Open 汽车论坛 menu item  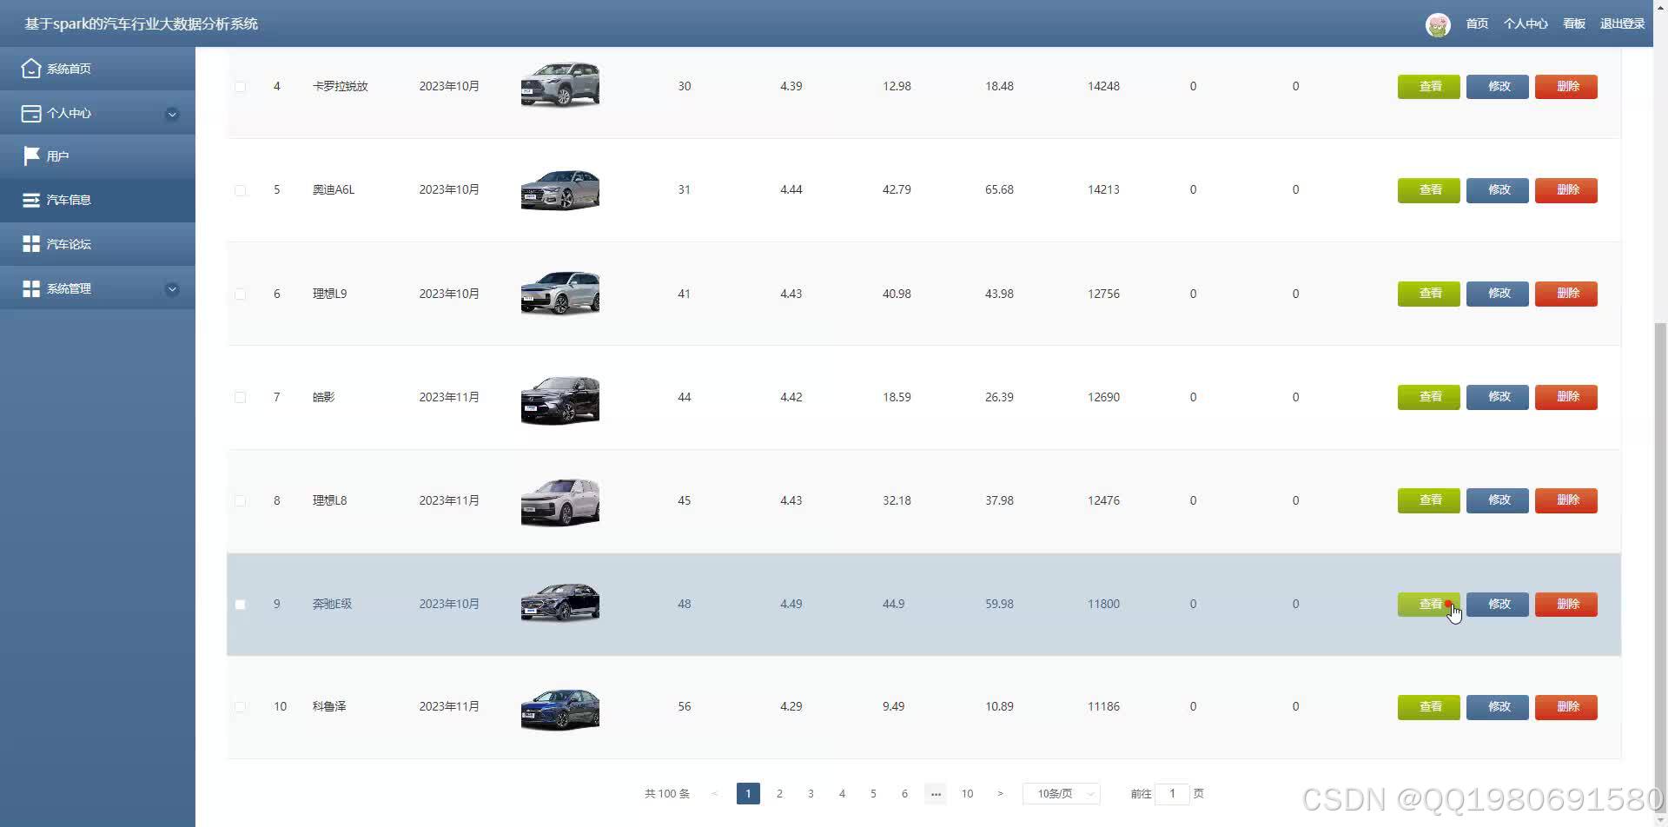click(97, 244)
